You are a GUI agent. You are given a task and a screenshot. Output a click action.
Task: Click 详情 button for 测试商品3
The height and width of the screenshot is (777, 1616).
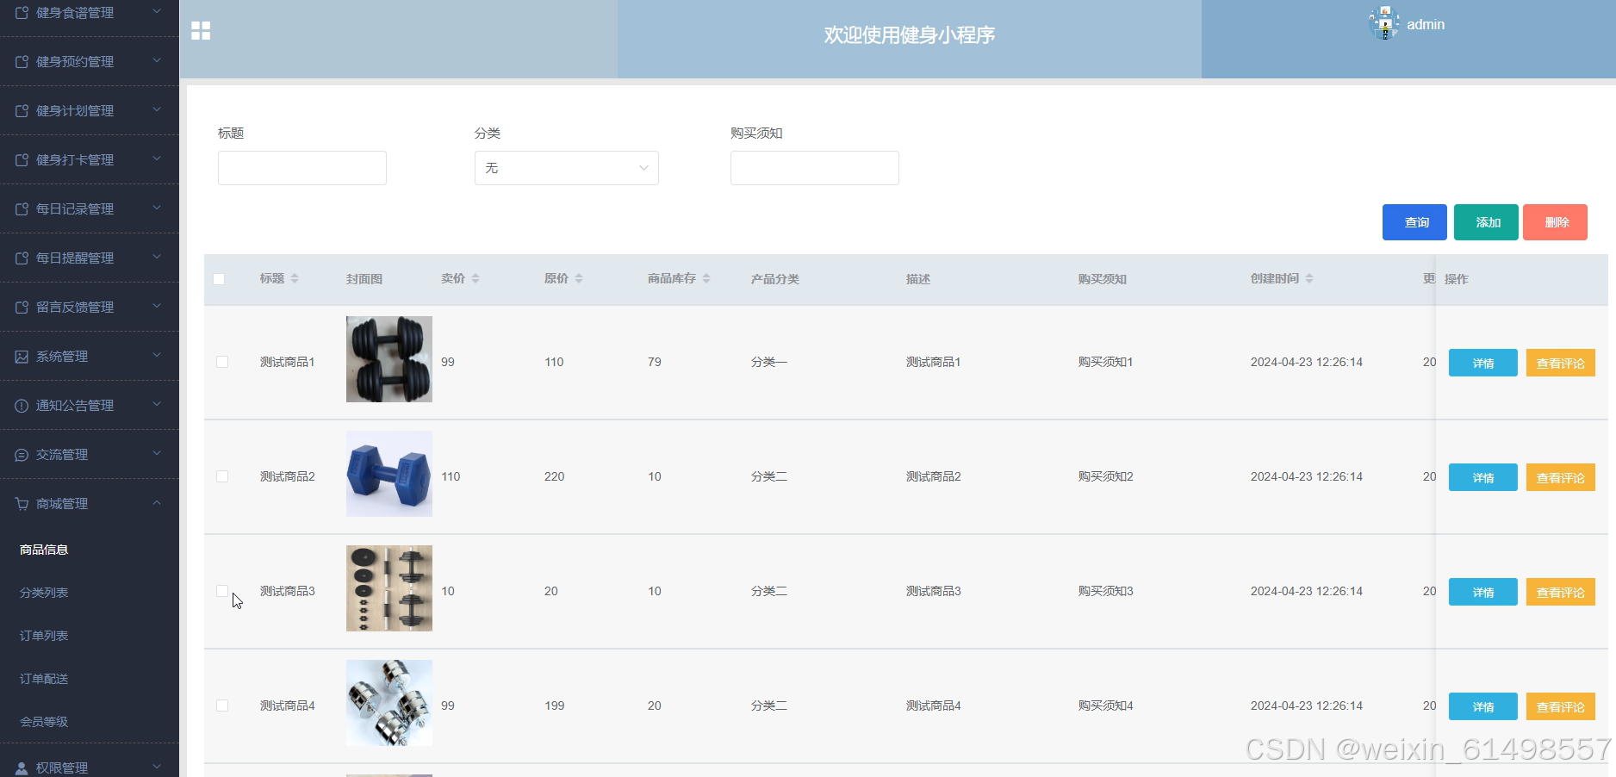click(1483, 592)
